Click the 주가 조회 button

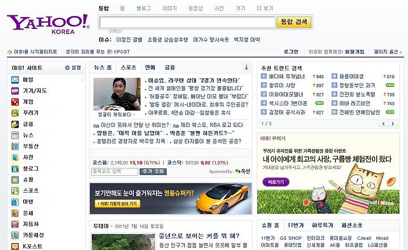tap(153, 171)
